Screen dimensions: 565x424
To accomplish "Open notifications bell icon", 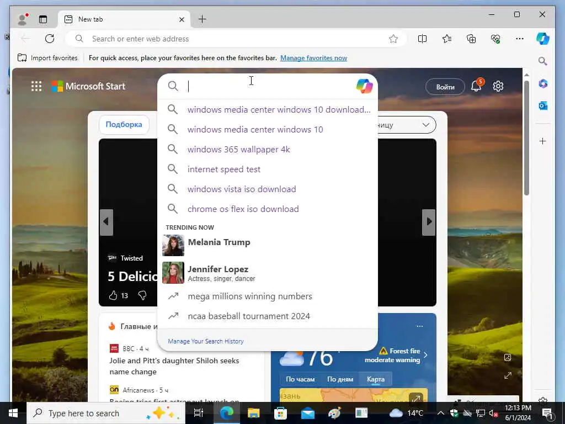I will pyautogui.click(x=476, y=86).
